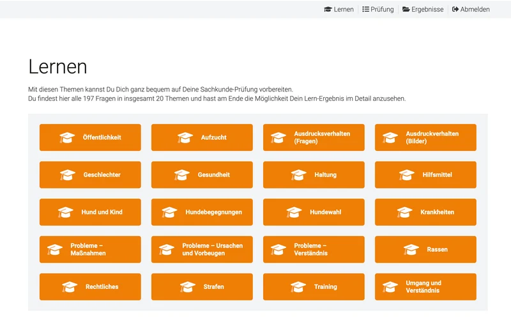Click the line "Du findest hier alle 197 Fragen"
This screenshot has height=326, width=511.
pyautogui.click(x=217, y=98)
